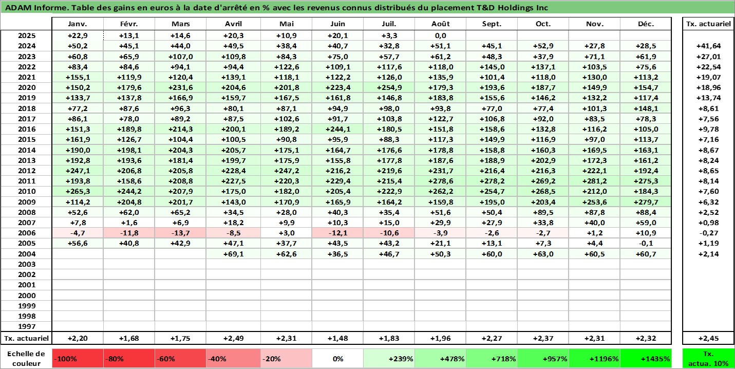
Task: Click the 'Août' column header
Action: tap(440, 24)
